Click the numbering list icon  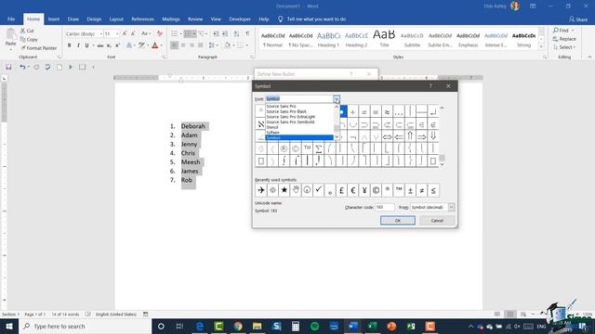(188, 33)
